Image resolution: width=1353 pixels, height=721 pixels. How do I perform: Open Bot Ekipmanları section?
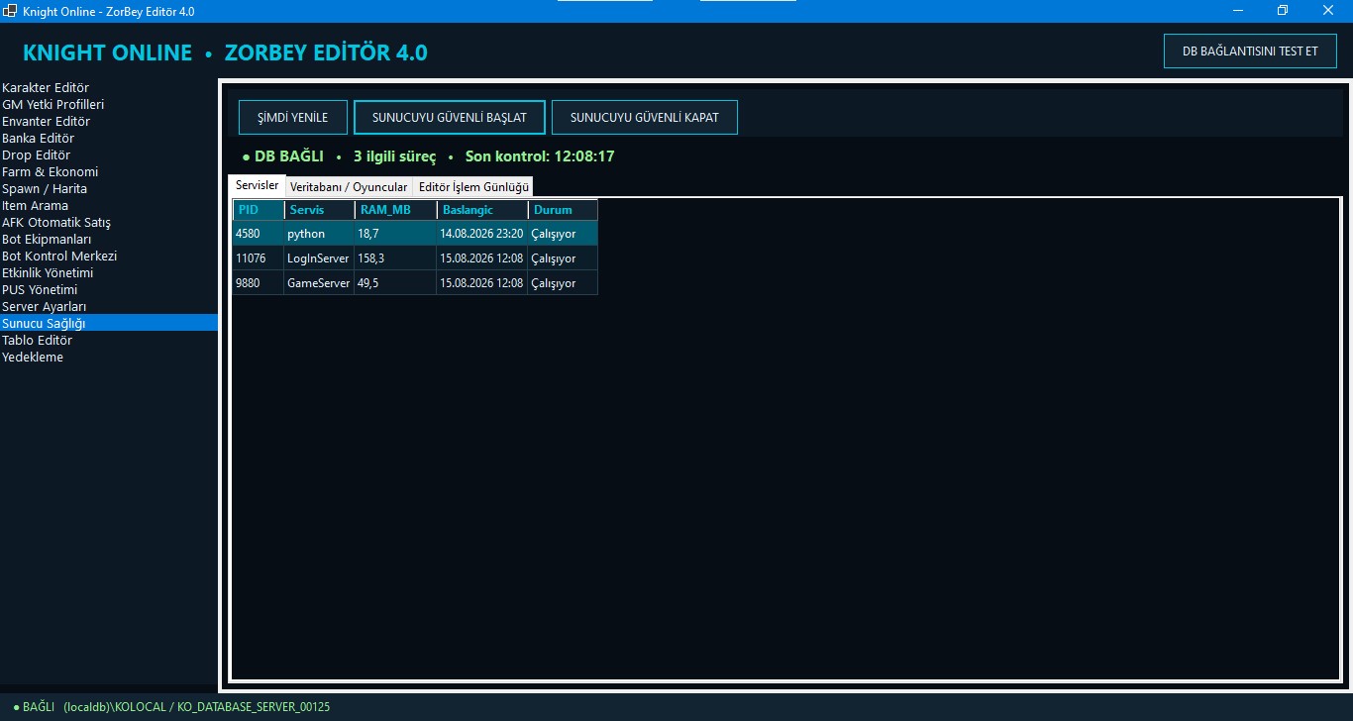[109, 239]
